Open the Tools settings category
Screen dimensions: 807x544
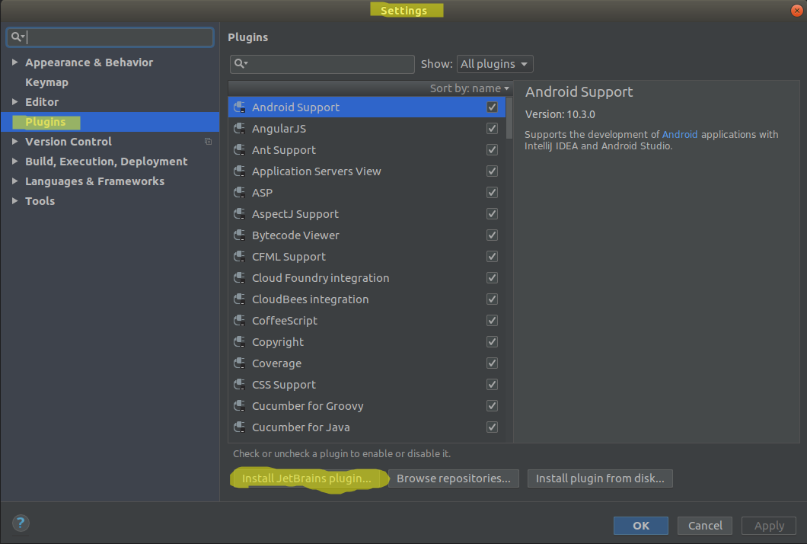pyautogui.click(x=40, y=201)
